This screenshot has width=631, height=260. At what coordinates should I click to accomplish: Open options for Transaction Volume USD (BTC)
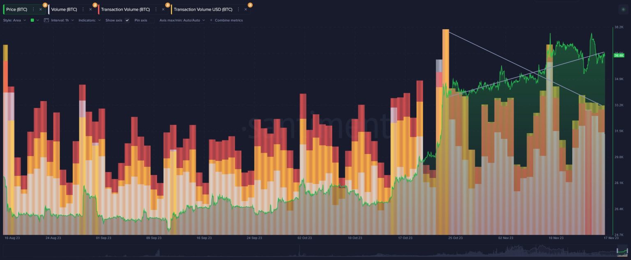pyautogui.click(x=238, y=9)
